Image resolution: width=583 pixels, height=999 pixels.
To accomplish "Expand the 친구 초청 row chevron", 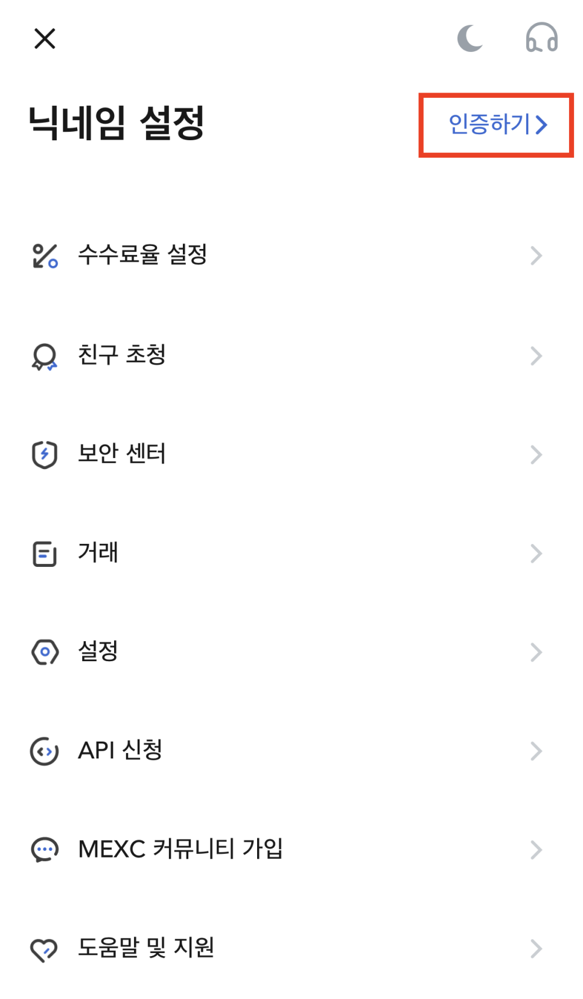I will [x=536, y=356].
